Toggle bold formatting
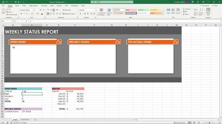Viewport: 222px width, 124px height. tap(21, 14)
